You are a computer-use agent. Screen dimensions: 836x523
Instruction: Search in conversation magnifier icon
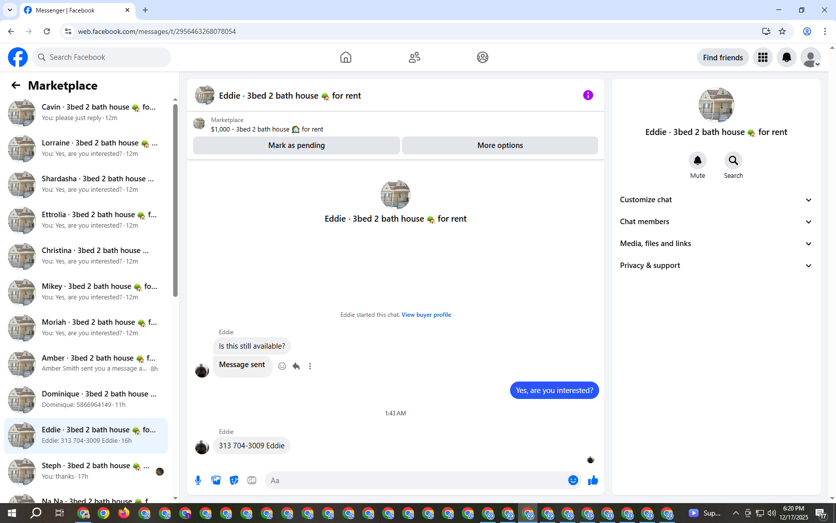(733, 160)
